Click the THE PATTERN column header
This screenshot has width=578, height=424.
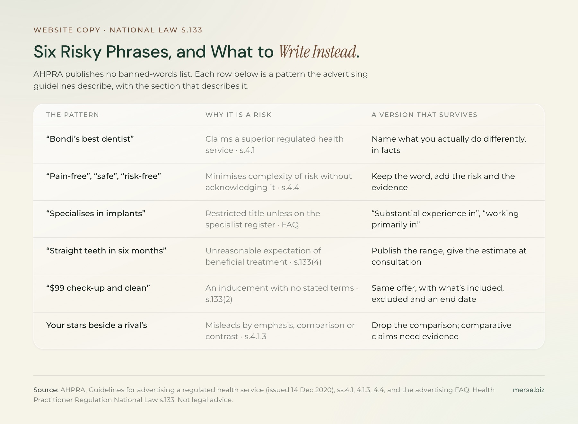[73, 115]
